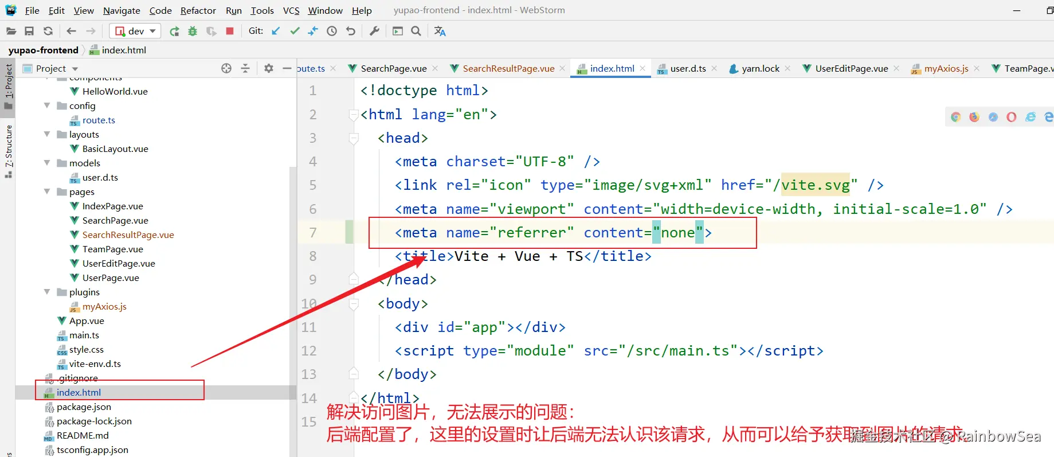This screenshot has width=1054, height=457.
Task: Toggle the 1: Project side panel
Action: 8,87
